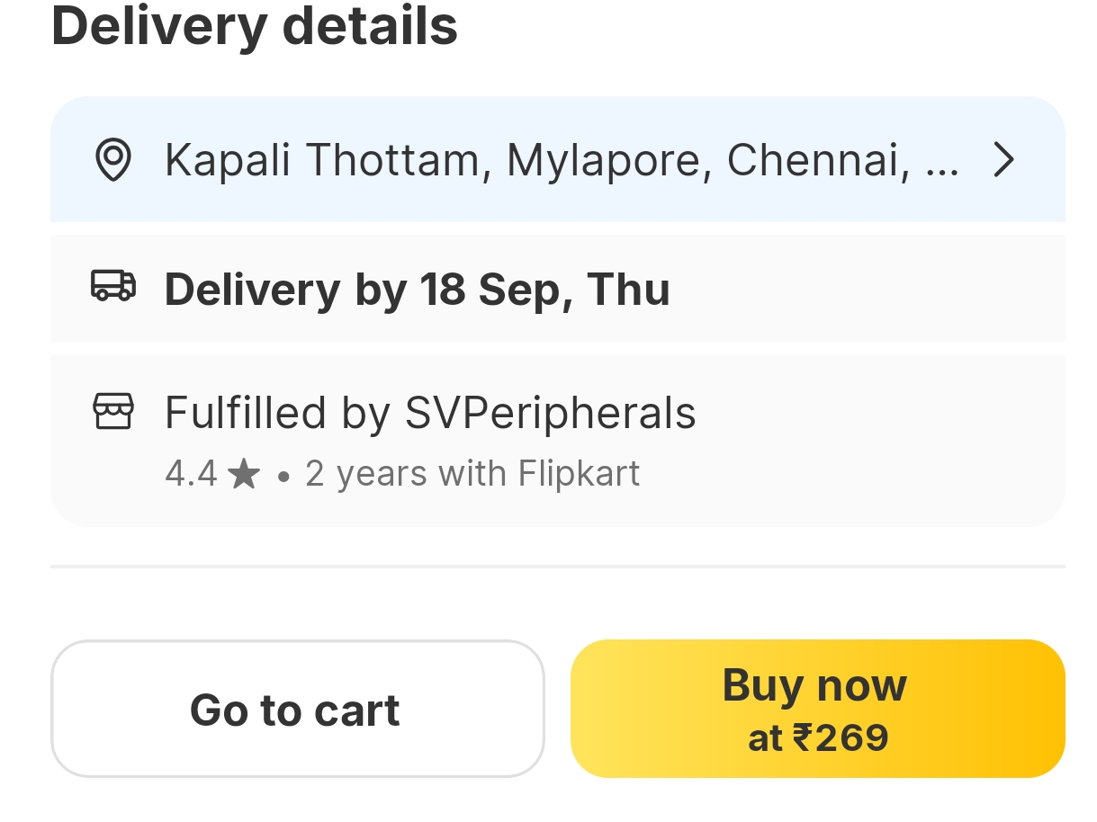
Task: Tap the location pin icon
Action: click(x=113, y=160)
